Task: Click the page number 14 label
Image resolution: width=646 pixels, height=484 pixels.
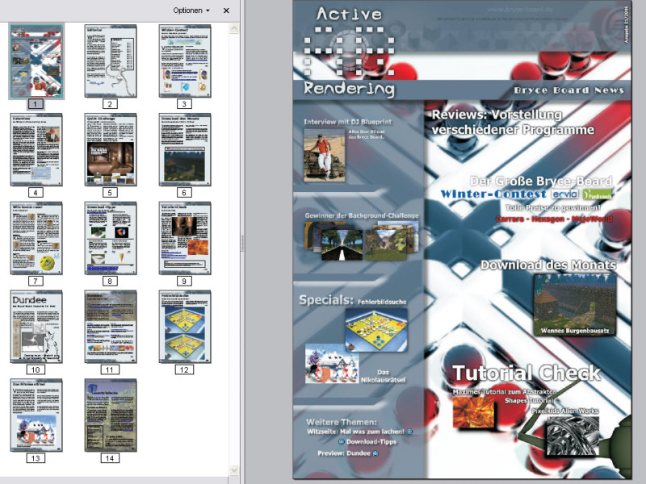Action: [110, 458]
